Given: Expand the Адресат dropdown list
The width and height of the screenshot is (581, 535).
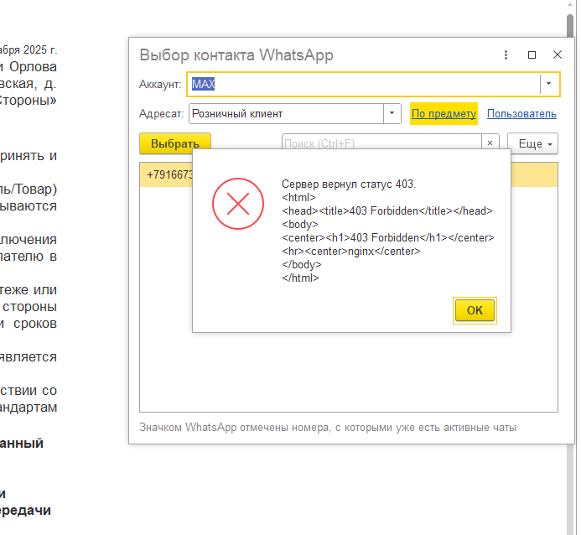Looking at the screenshot, I should pyautogui.click(x=392, y=113).
